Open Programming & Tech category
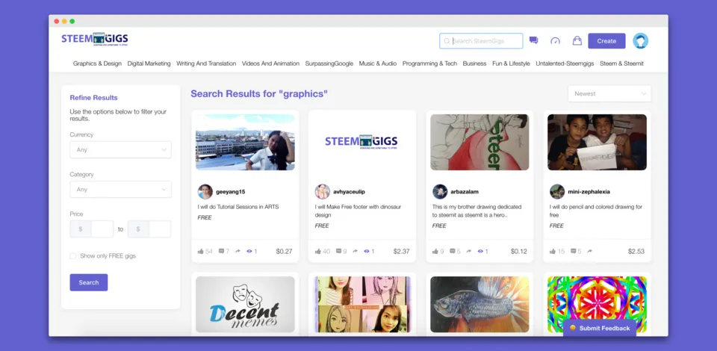The image size is (717, 351). click(430, 63)
